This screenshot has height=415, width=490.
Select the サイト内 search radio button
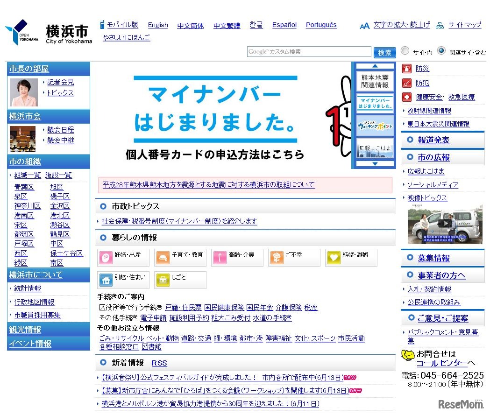coord(405,50)
